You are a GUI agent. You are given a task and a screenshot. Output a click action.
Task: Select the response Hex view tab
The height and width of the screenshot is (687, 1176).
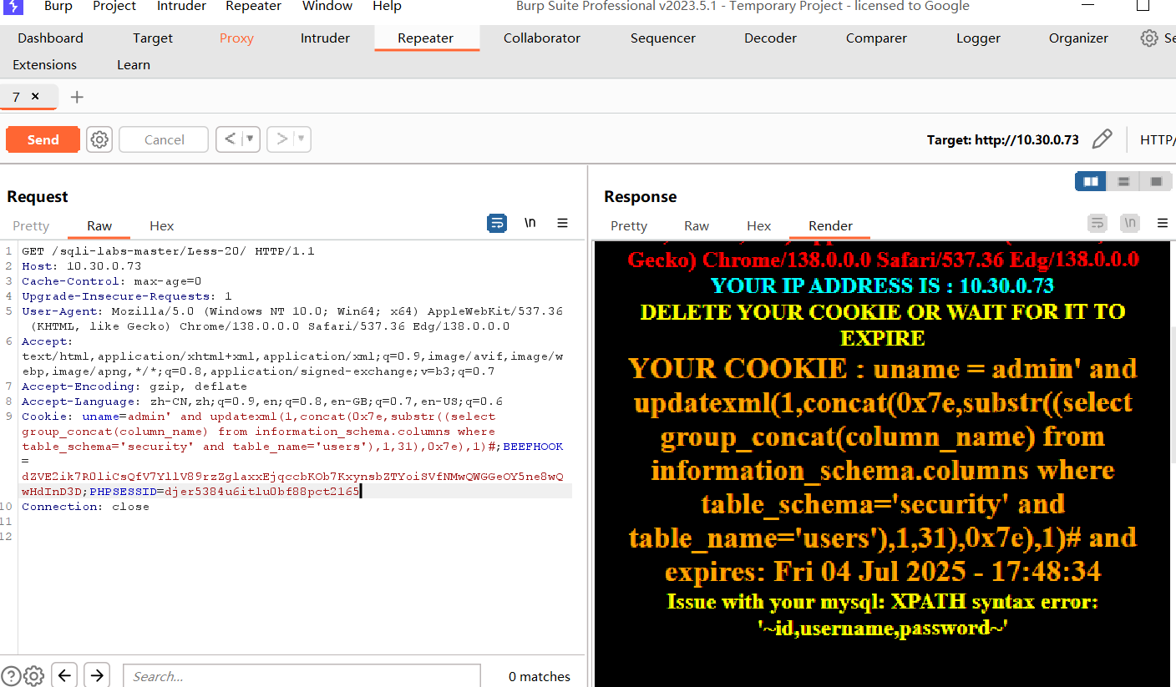(x=759, y=226)
